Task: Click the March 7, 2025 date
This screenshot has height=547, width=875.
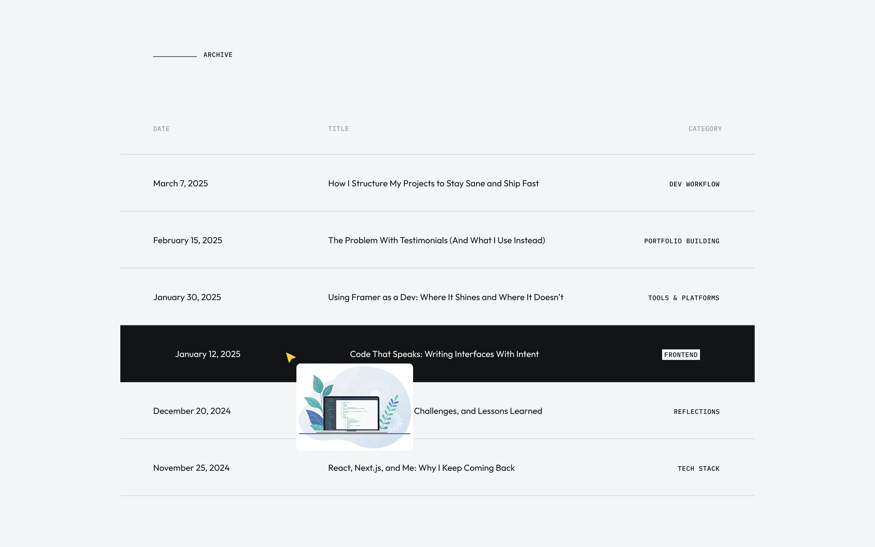Action: (180, 183)
